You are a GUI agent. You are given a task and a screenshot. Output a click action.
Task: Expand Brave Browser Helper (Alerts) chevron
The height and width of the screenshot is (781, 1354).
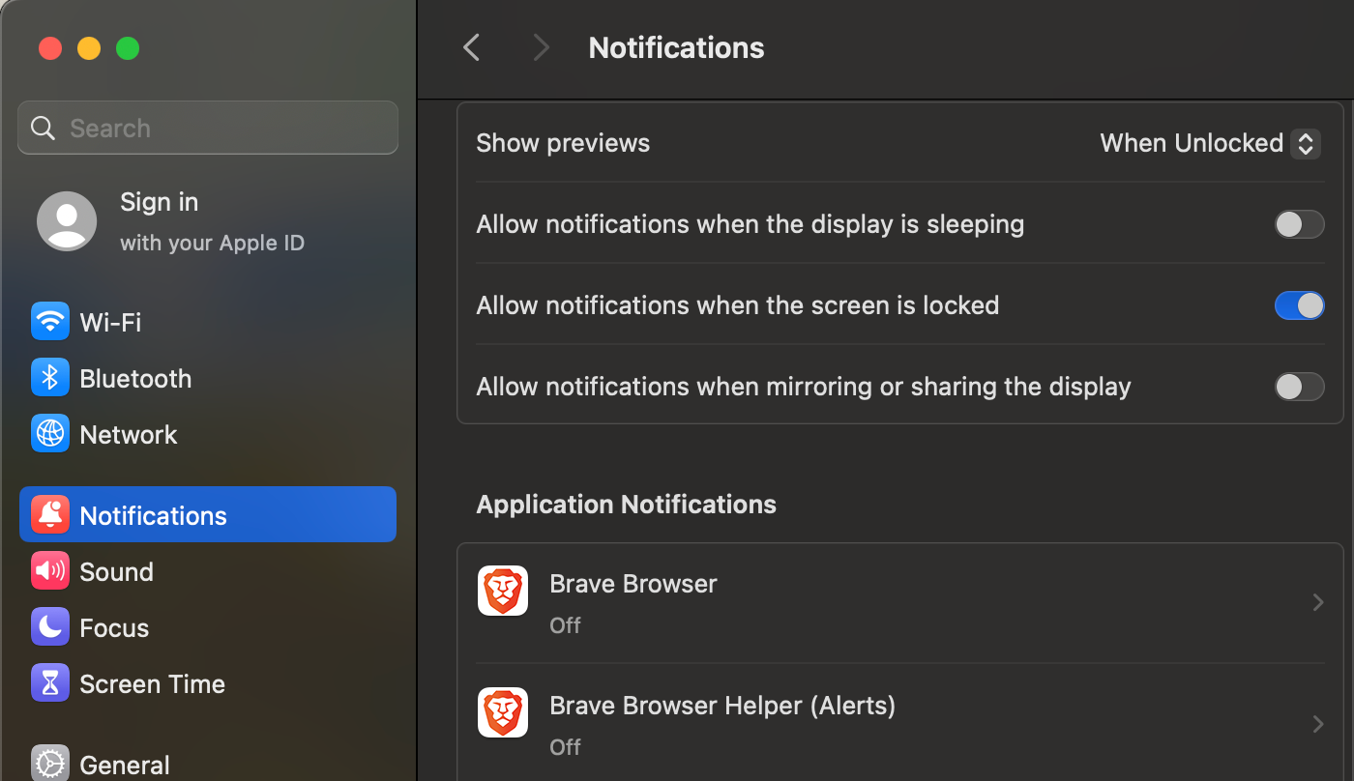1317,724
